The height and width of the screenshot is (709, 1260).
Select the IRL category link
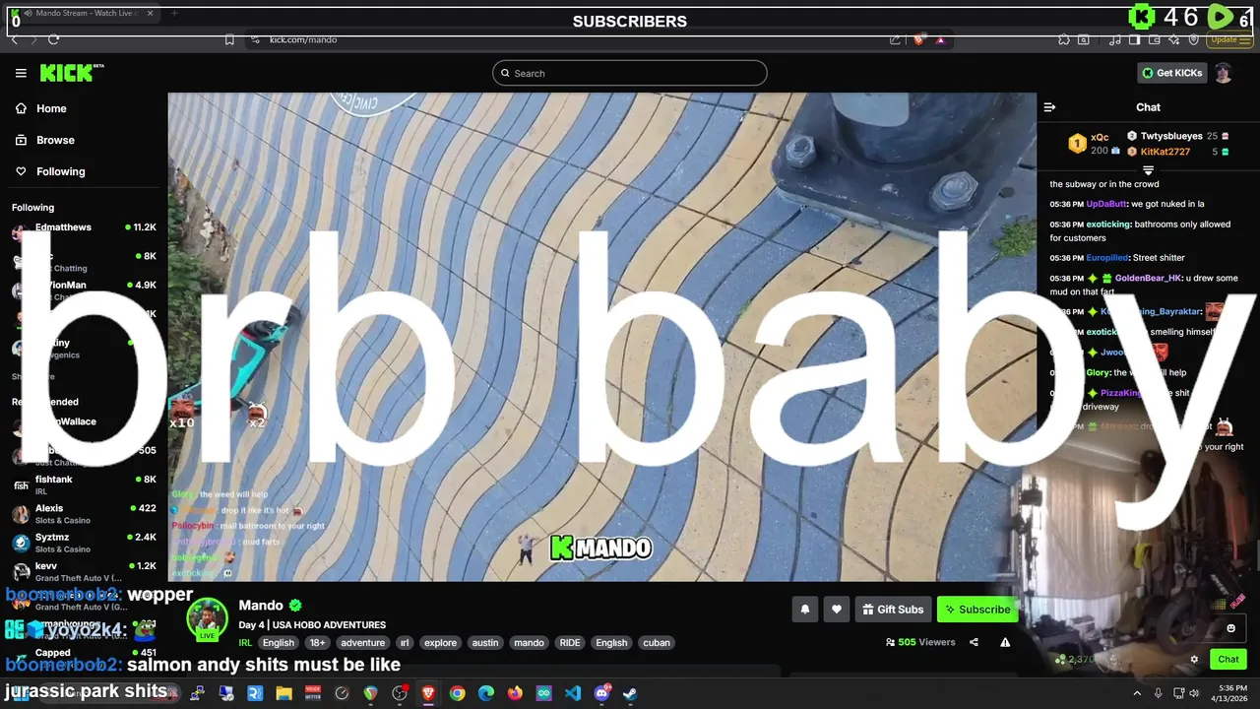[x=245, y=643]
